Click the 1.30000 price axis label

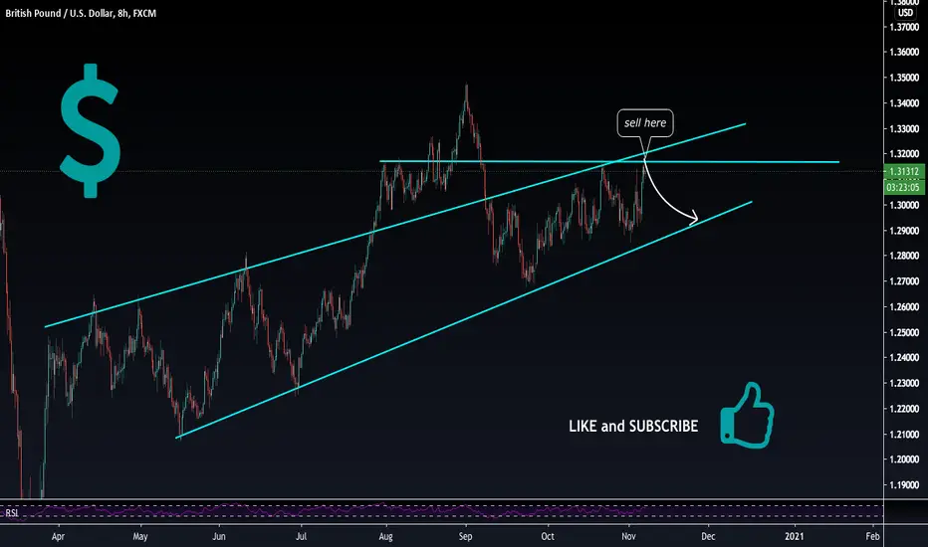[904, 205]
